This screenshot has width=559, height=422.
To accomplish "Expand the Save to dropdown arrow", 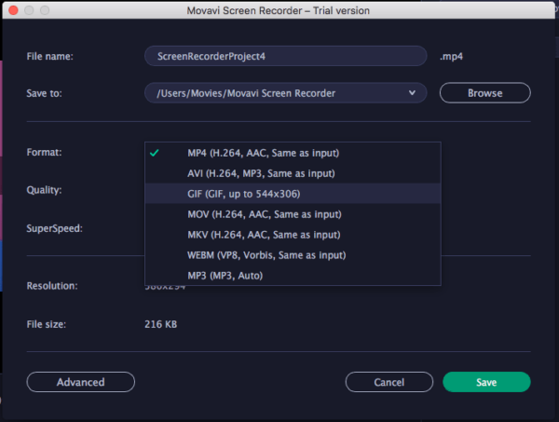I will tap(412, 93).
